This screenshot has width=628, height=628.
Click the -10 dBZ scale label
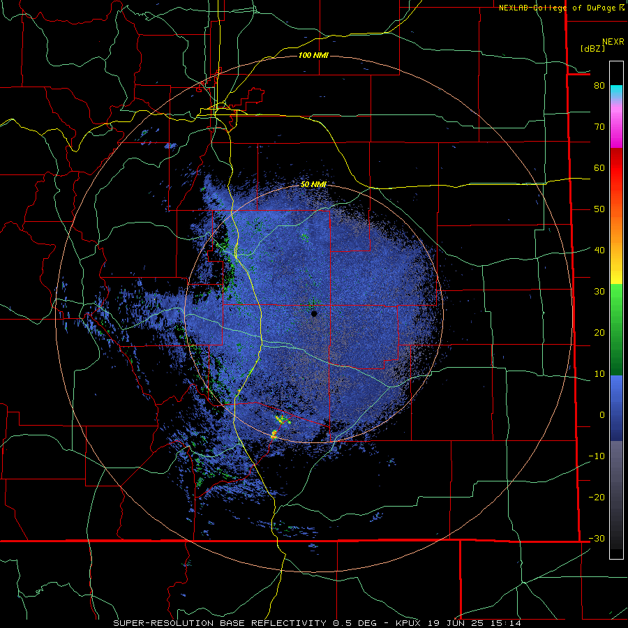[x=597, y=456]
